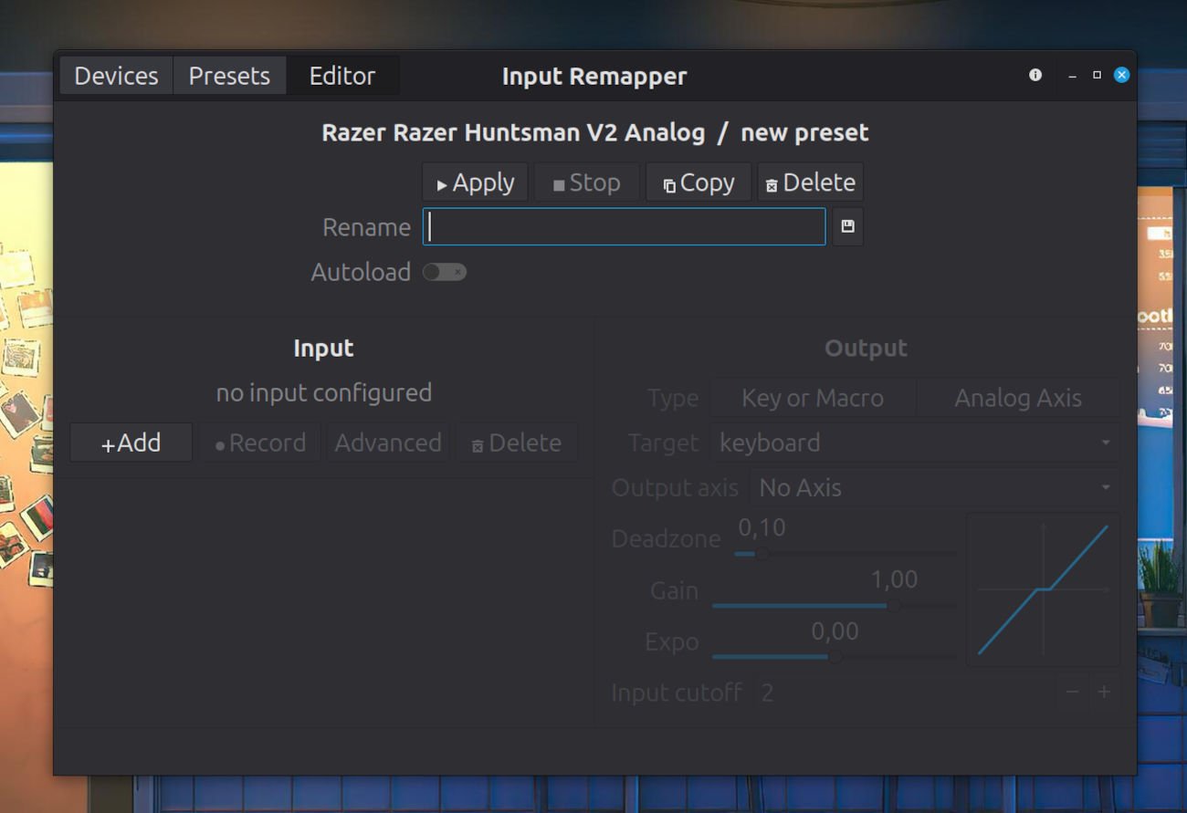Enable Autoload for this preset

point(444,272)
